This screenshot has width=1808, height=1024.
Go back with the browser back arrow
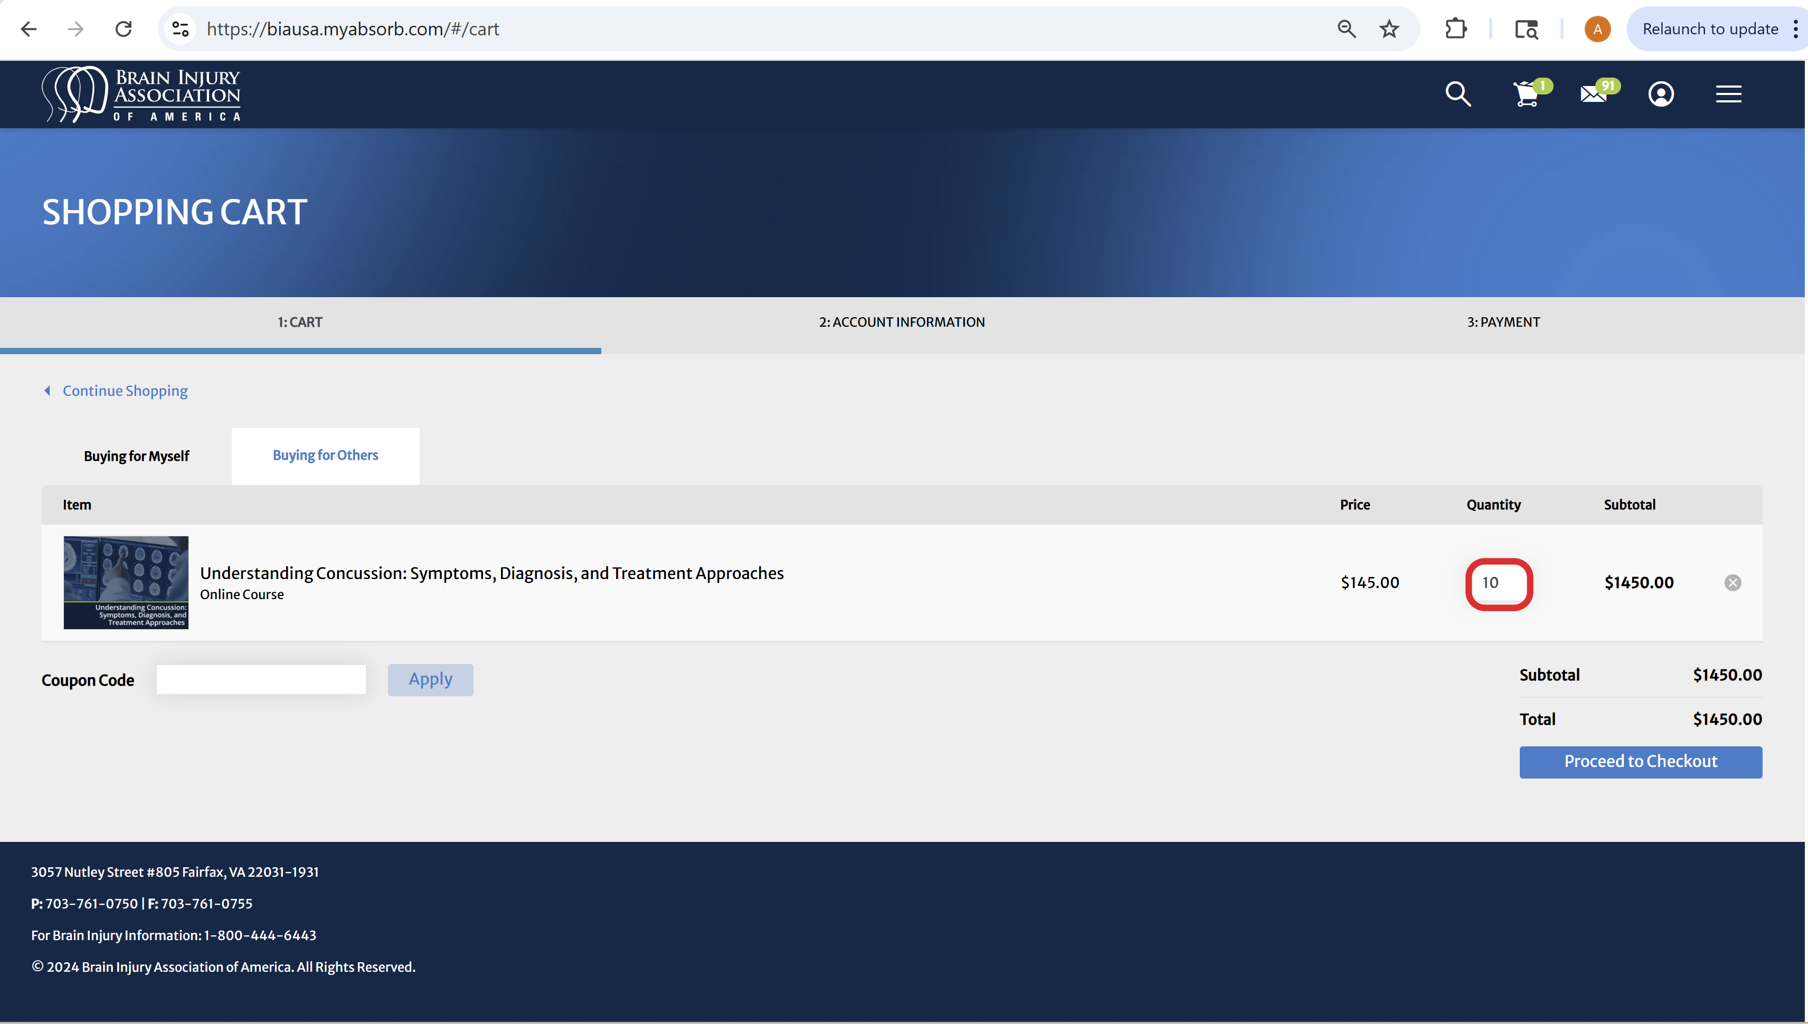point(29,29)
